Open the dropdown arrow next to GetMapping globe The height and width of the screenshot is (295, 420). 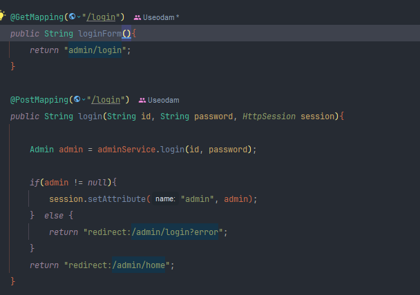79,17
